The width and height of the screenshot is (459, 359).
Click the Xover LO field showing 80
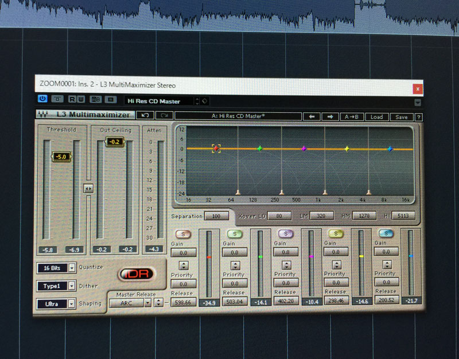point(279,216)
